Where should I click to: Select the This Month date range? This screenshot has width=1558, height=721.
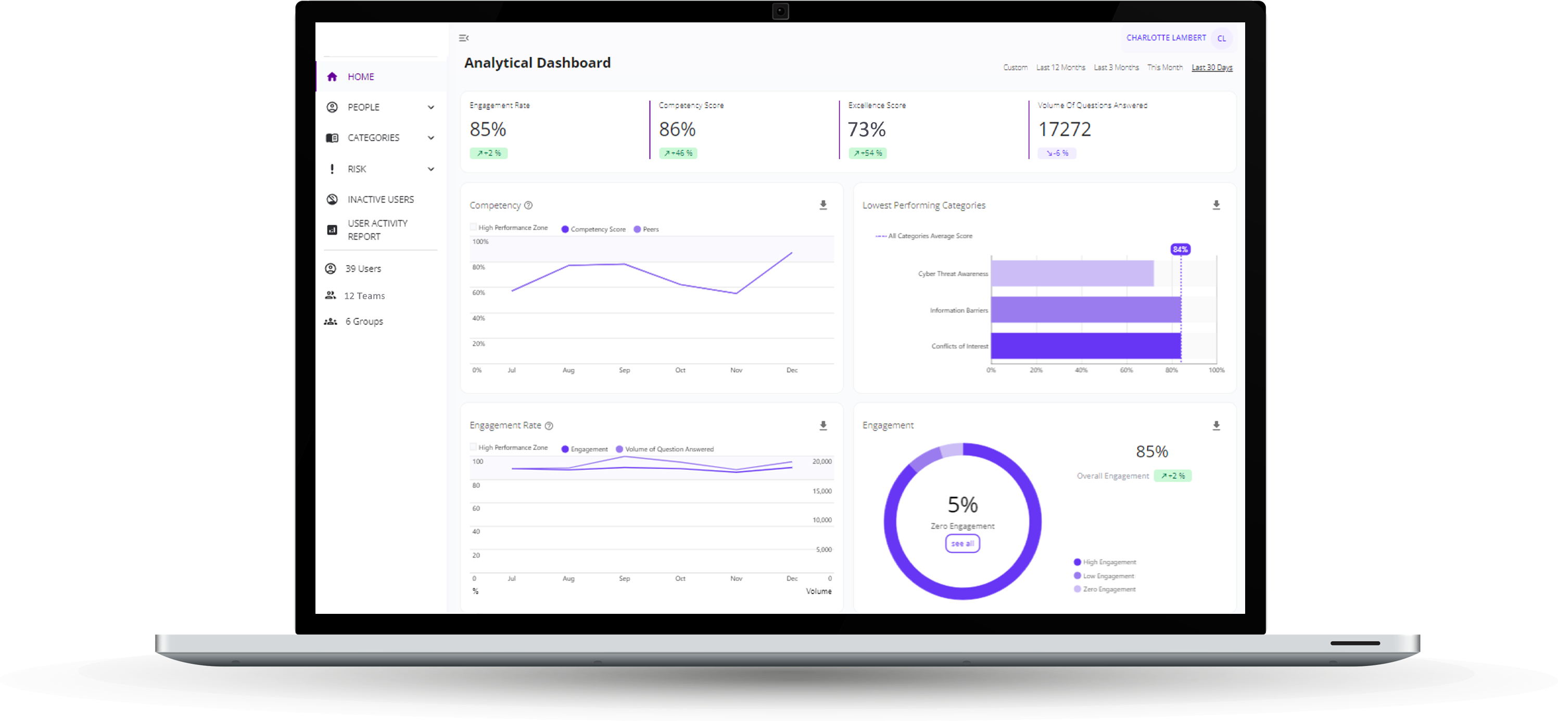coord(1164,68)
